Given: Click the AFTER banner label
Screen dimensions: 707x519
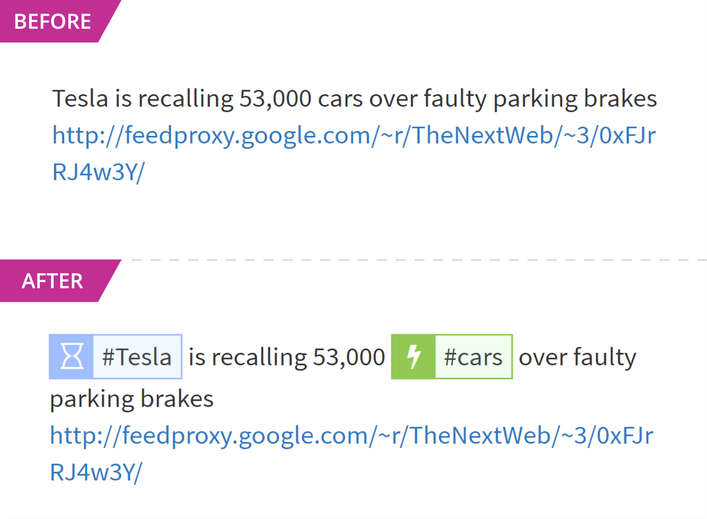Looking at the screenshot, I should coord(52,281).
